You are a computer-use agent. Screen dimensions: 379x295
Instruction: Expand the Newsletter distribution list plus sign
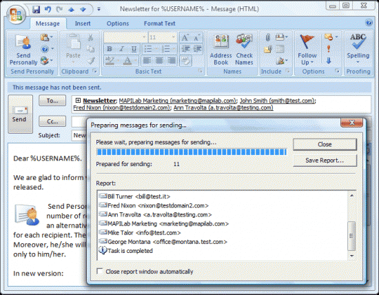[x=78, y=101]
